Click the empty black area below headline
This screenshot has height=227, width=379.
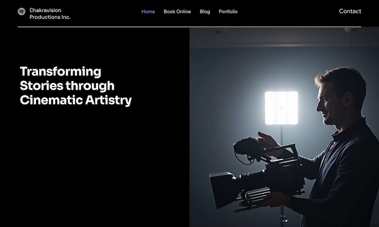(94, 166)
